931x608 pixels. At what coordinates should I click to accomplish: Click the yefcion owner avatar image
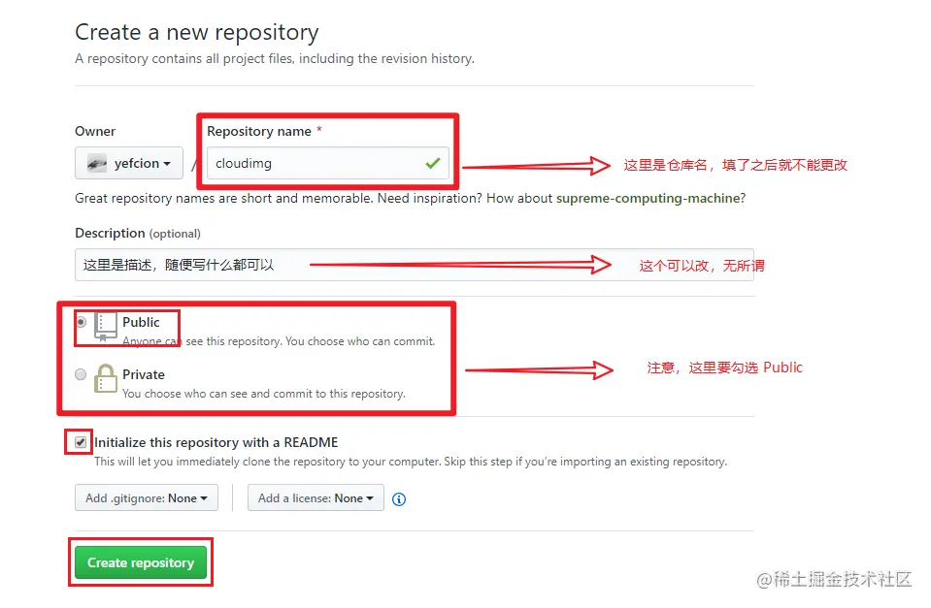(97, 163)
